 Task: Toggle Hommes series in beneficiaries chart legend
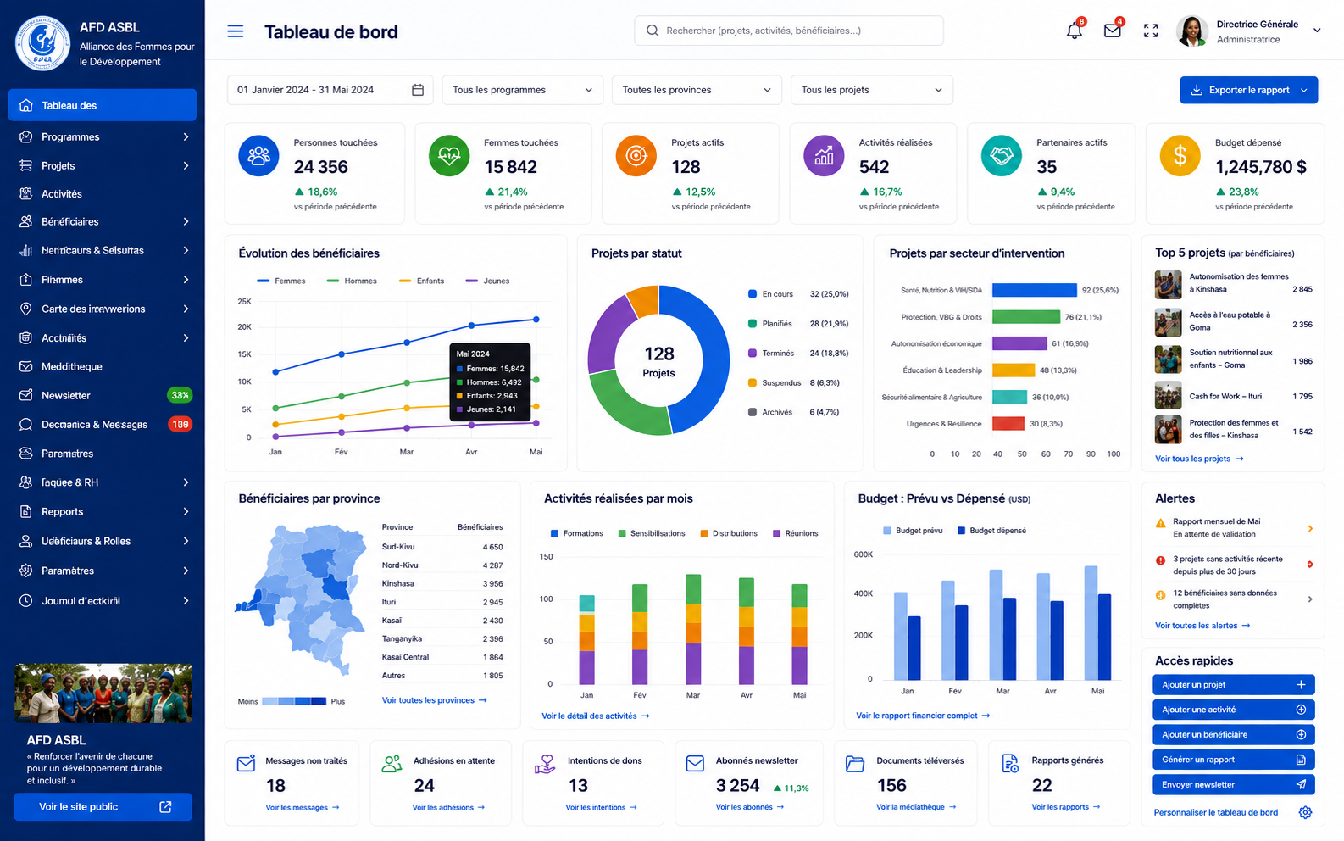point(352,281)
